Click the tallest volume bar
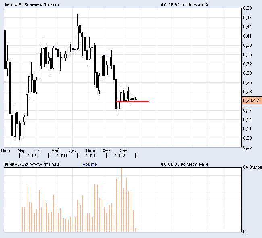 pos(121,200)
